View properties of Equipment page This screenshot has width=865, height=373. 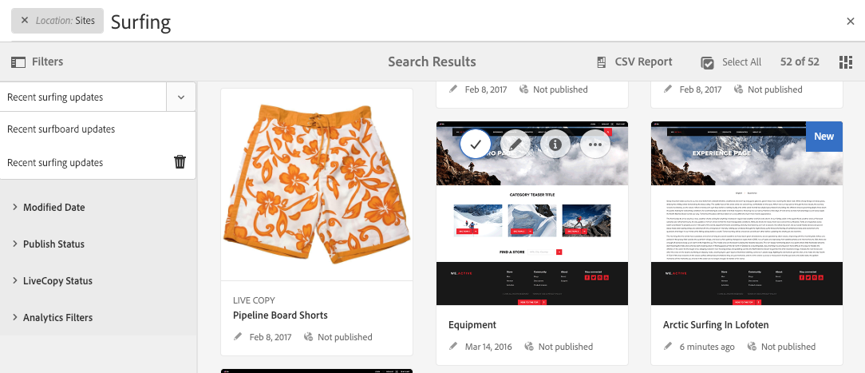(555, 145)
